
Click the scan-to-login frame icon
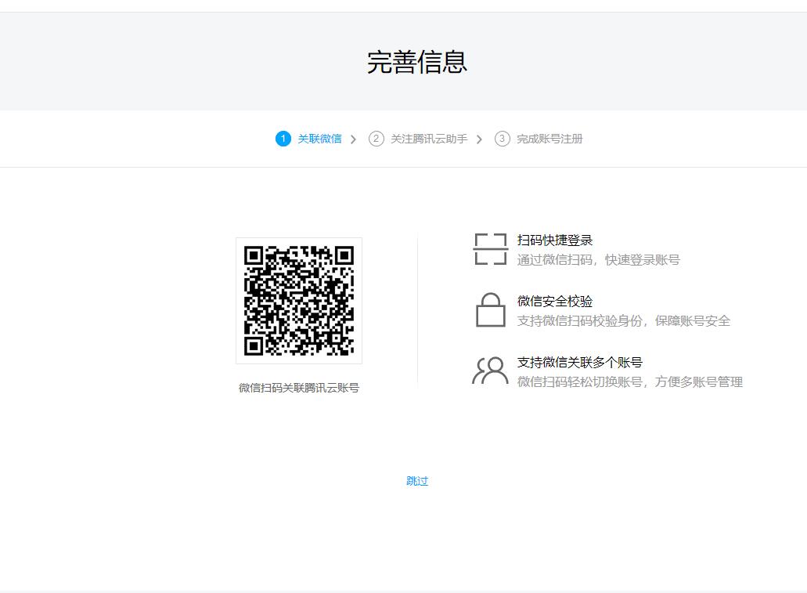[491, 249]
